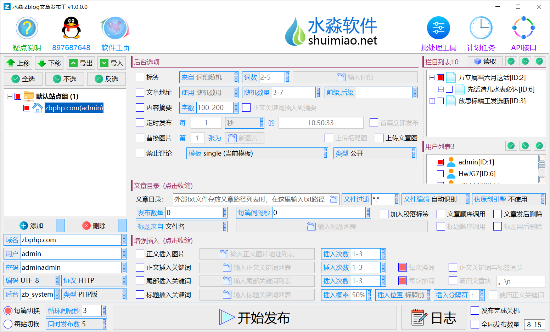Click the 新图片 button

(x=245, y=138)
